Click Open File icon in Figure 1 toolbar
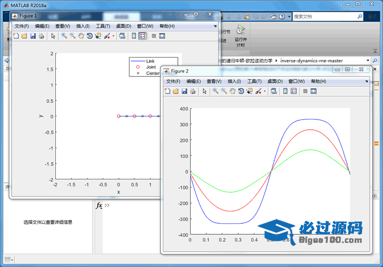The image size is (383, 267). [x=24, y=36]
